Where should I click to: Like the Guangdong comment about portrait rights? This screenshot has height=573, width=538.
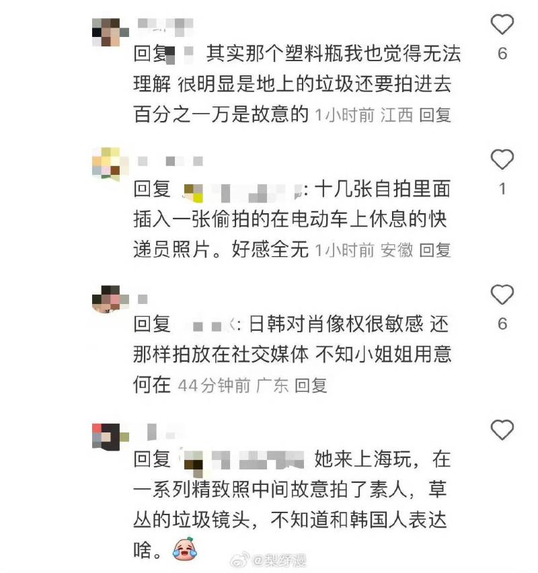[502, 295]
